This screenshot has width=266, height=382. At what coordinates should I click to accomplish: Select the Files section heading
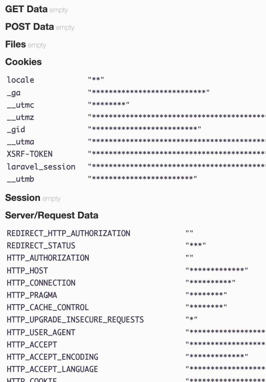(15, 44)
